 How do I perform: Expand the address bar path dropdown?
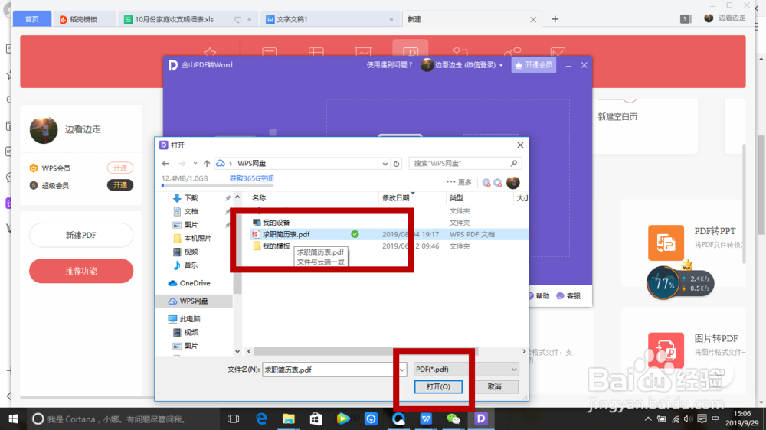[385, 164]
